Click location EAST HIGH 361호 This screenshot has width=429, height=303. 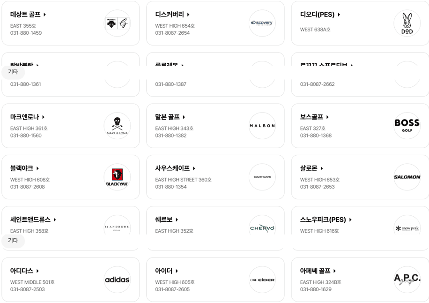pos(29,128)
